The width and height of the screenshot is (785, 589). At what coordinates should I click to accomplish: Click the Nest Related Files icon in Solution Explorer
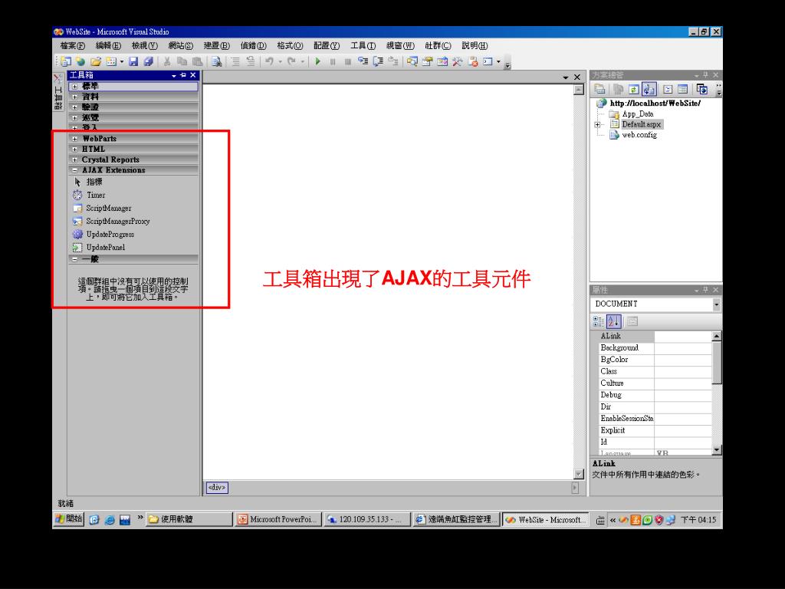pyautogui.click(x=649, y=90)
